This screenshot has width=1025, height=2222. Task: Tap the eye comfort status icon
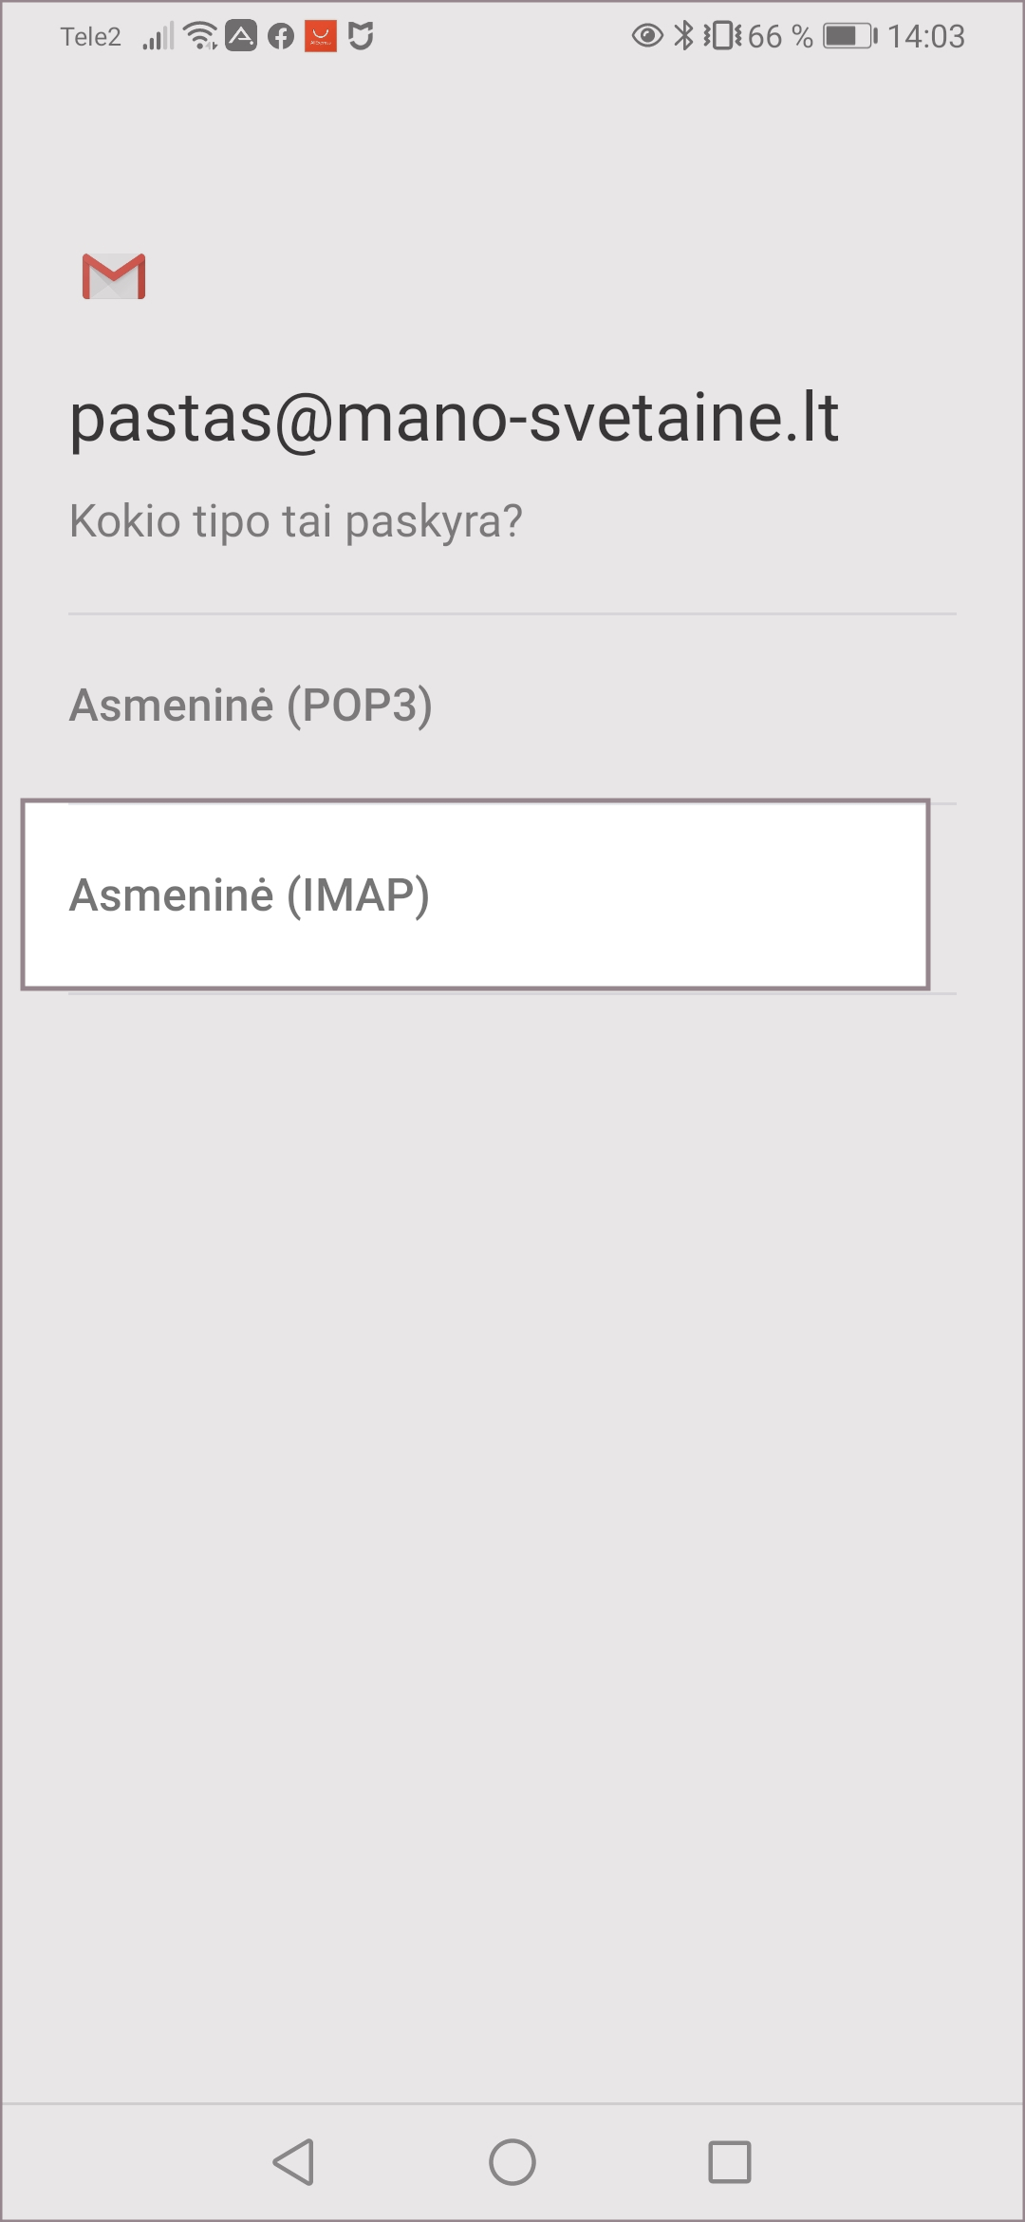[647, 36]
